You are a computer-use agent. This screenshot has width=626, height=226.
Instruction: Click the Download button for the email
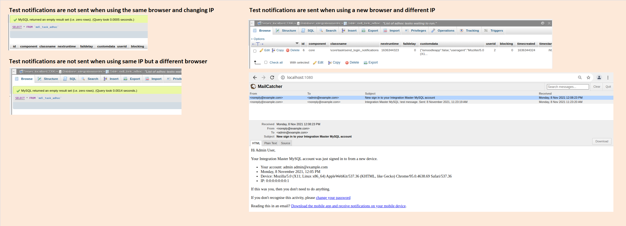tap(602, 141)
